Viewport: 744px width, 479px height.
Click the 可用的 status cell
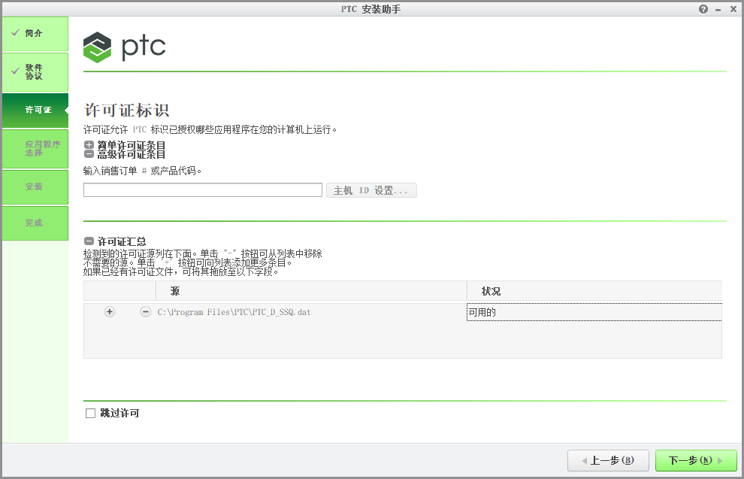point(594,312)
